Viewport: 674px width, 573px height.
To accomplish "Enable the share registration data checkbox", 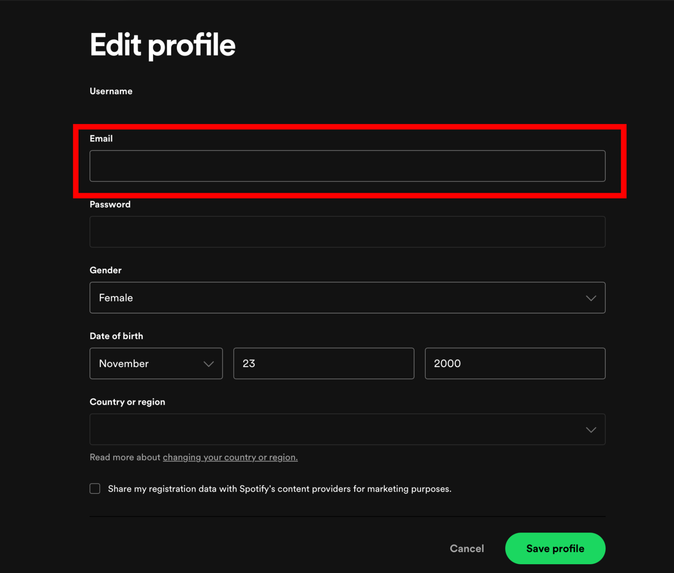I will [95, 488].
